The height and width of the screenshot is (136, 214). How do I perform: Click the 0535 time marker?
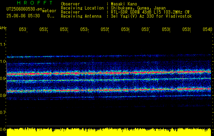(x=105, y=30)
